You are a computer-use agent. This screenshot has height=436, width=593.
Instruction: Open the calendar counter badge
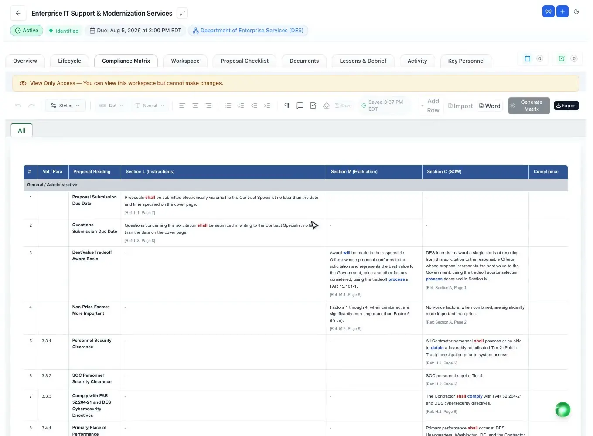click(533, 58)
